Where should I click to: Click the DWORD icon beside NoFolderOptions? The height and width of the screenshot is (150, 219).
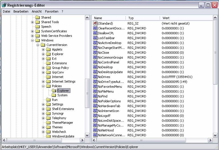pyautogui.click(x=95, y=101)
